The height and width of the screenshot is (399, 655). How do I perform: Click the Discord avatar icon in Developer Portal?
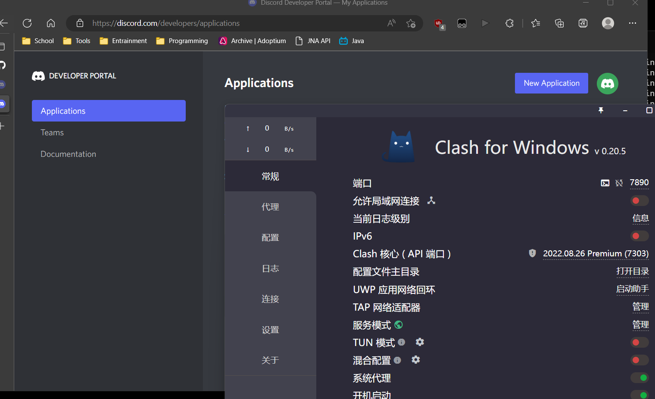click(x=608, y=84)
